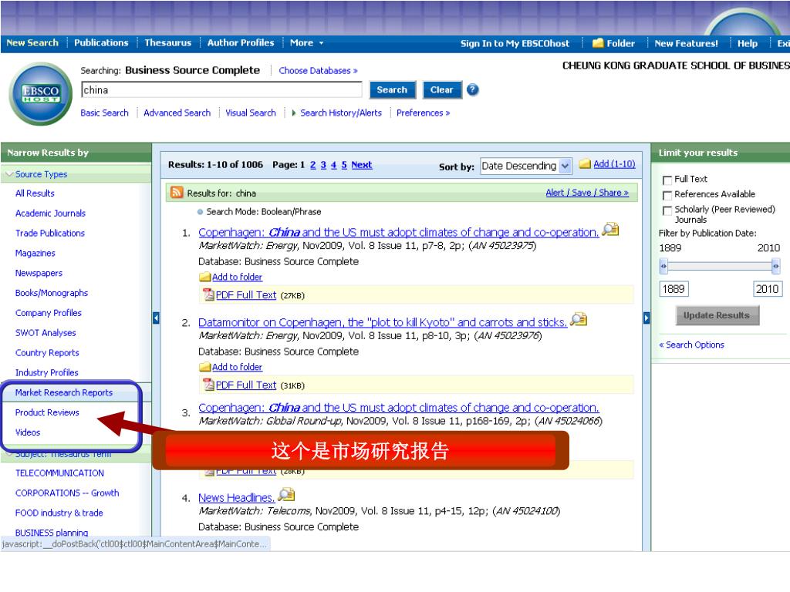Filter by Industry Profiles
This screenshot has width=790, height=592.
(47, 372)
